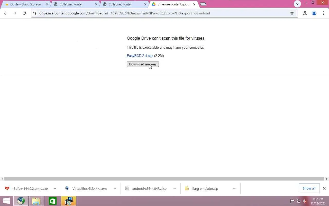Select the drive.usercontent.google tab
Screen dimensions: 329x206
[x=173, y=4]
